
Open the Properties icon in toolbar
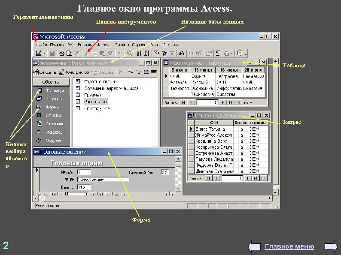tap(209, 53)
